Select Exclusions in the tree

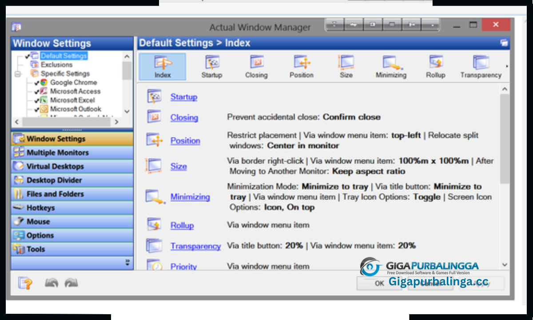click(56, 65)
